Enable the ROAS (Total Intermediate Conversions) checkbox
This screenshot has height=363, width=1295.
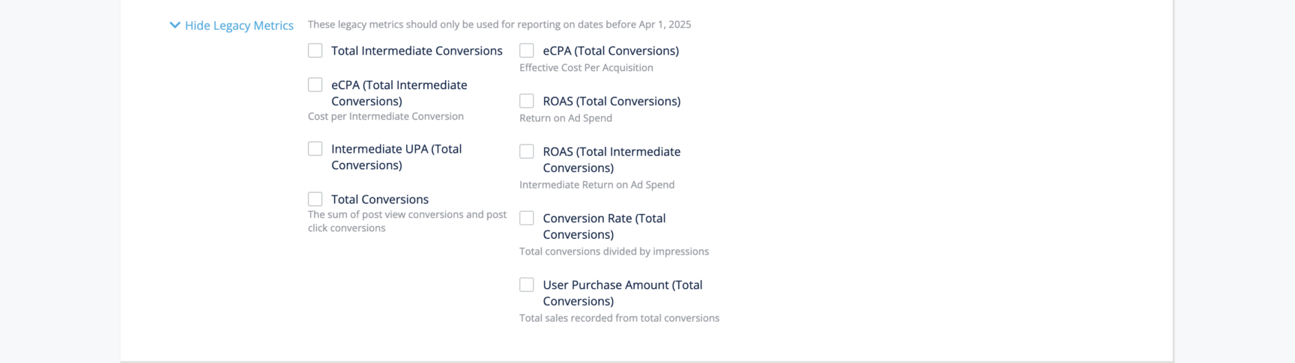pyautogui.click(x=527, y=152)
